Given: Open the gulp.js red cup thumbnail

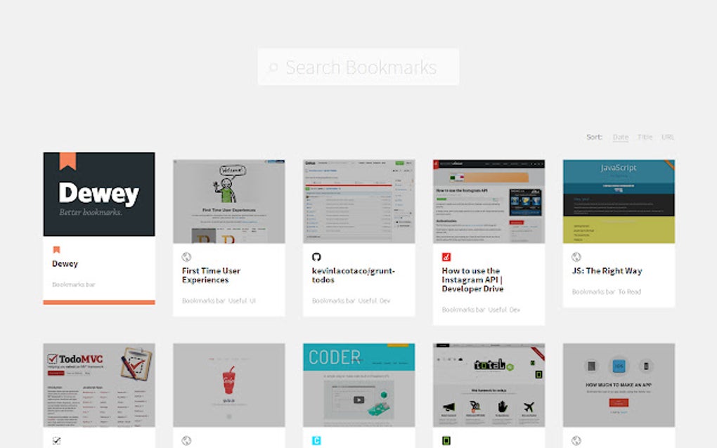Looking at the screenshot, I should coord(229,385).
